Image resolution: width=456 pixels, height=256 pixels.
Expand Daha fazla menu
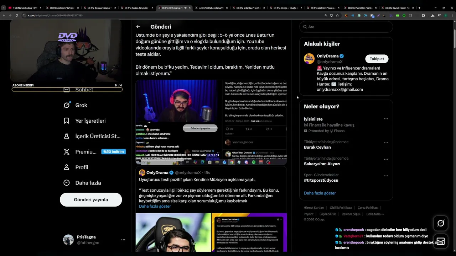pos(82,183)
